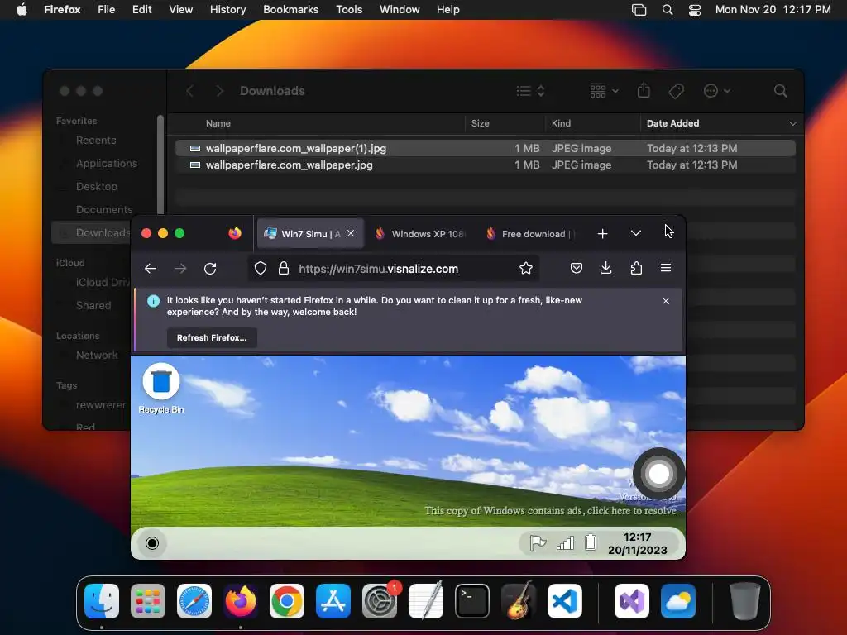Expand the list all tabs chevron

636,233
